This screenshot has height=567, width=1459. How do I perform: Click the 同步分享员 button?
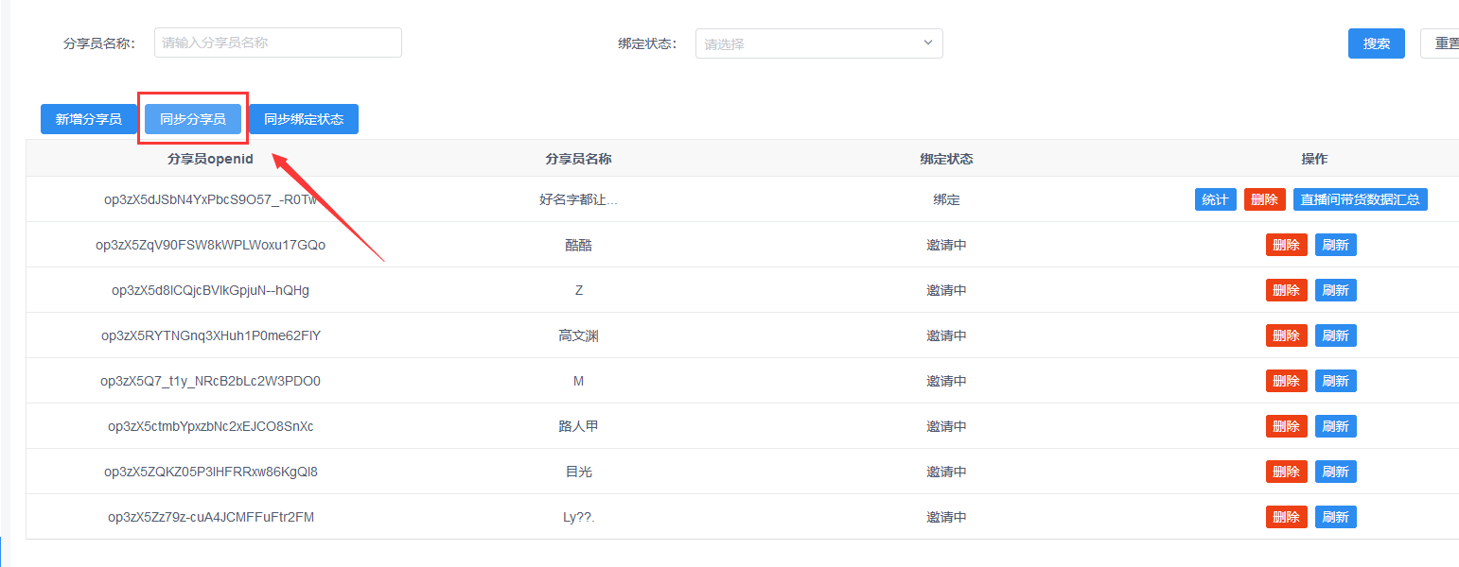[193, 119]
